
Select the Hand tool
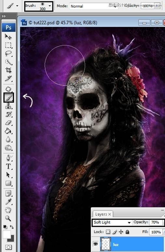(8, 210)
